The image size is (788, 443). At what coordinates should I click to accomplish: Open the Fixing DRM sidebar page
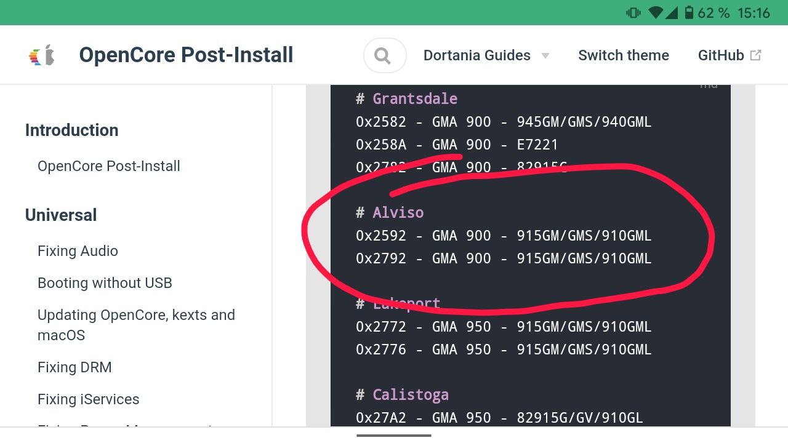(74, 367)
